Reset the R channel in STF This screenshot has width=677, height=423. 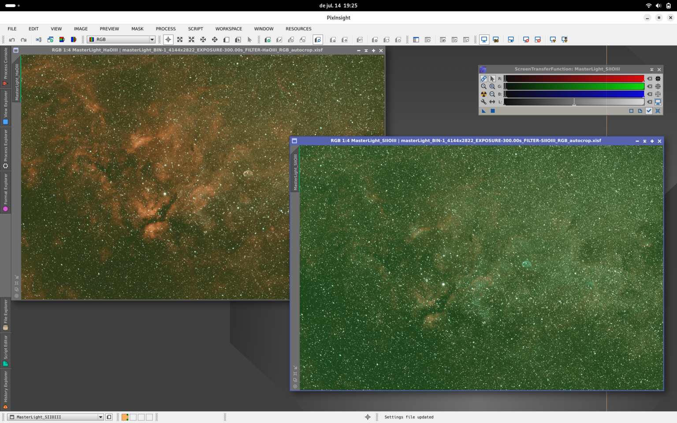coord(650,79)
